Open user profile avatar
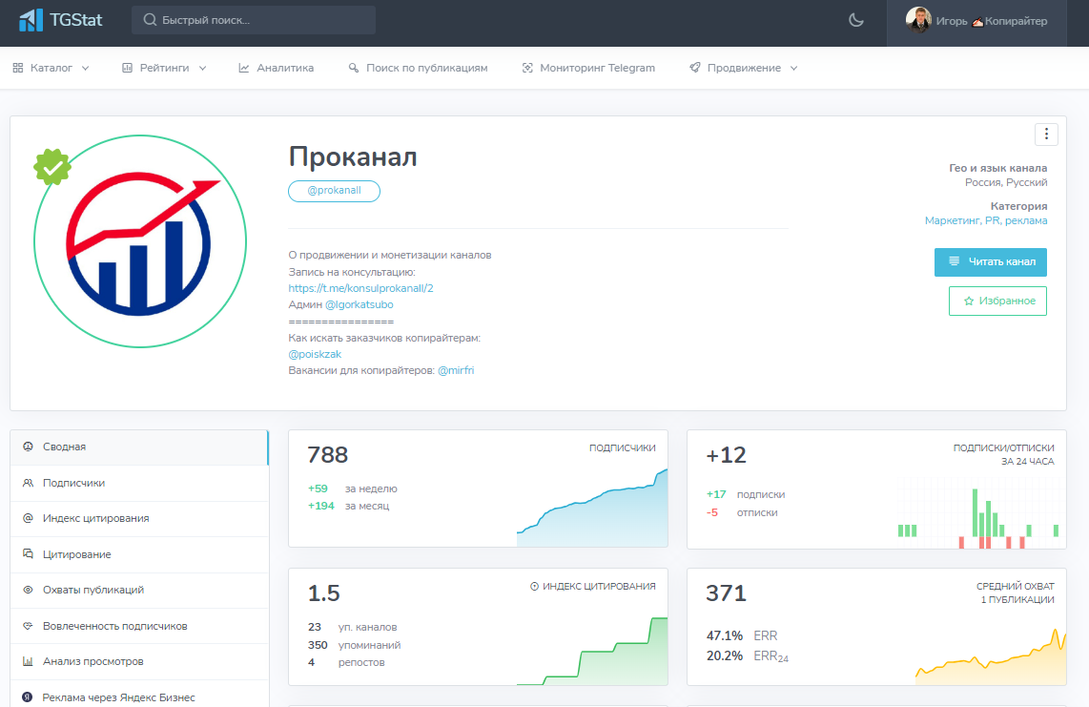Image resolution: width=1089 pixels, height=707 pixels. point(918,20)
